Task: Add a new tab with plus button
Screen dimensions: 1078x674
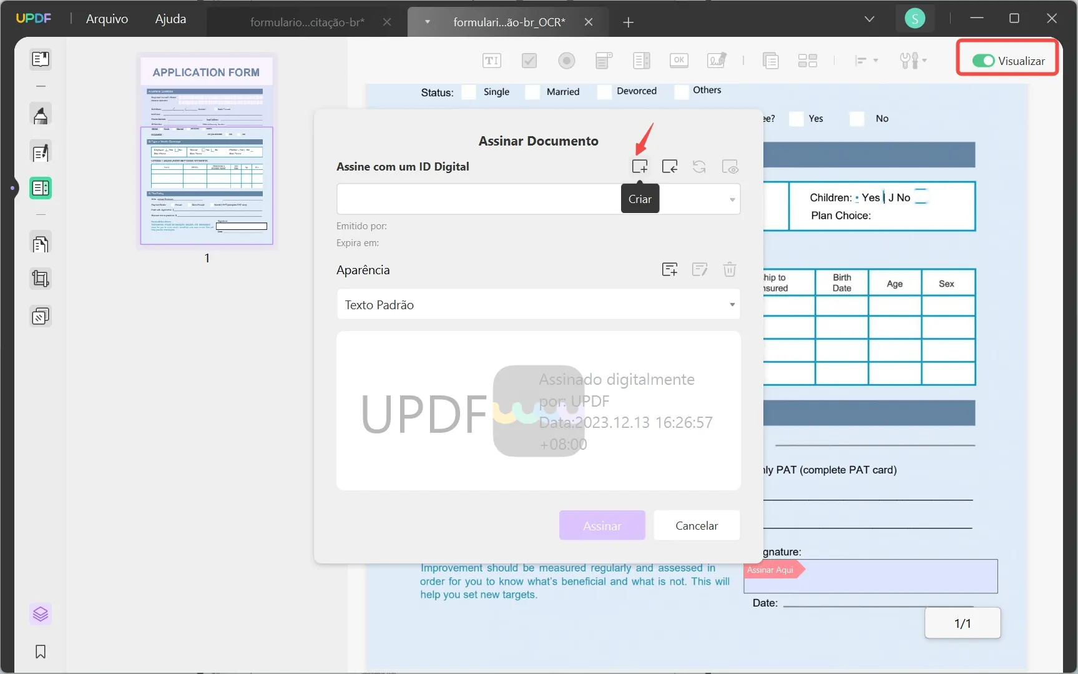Action: [x=629, y=22]
